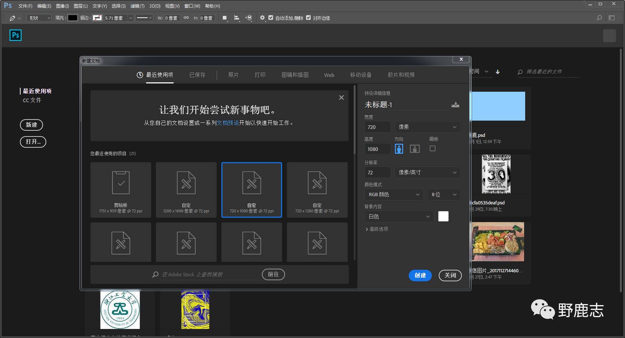Select portrait orientation icon
The width and height of the screenshot is (625, 338).
coord(399,149)
